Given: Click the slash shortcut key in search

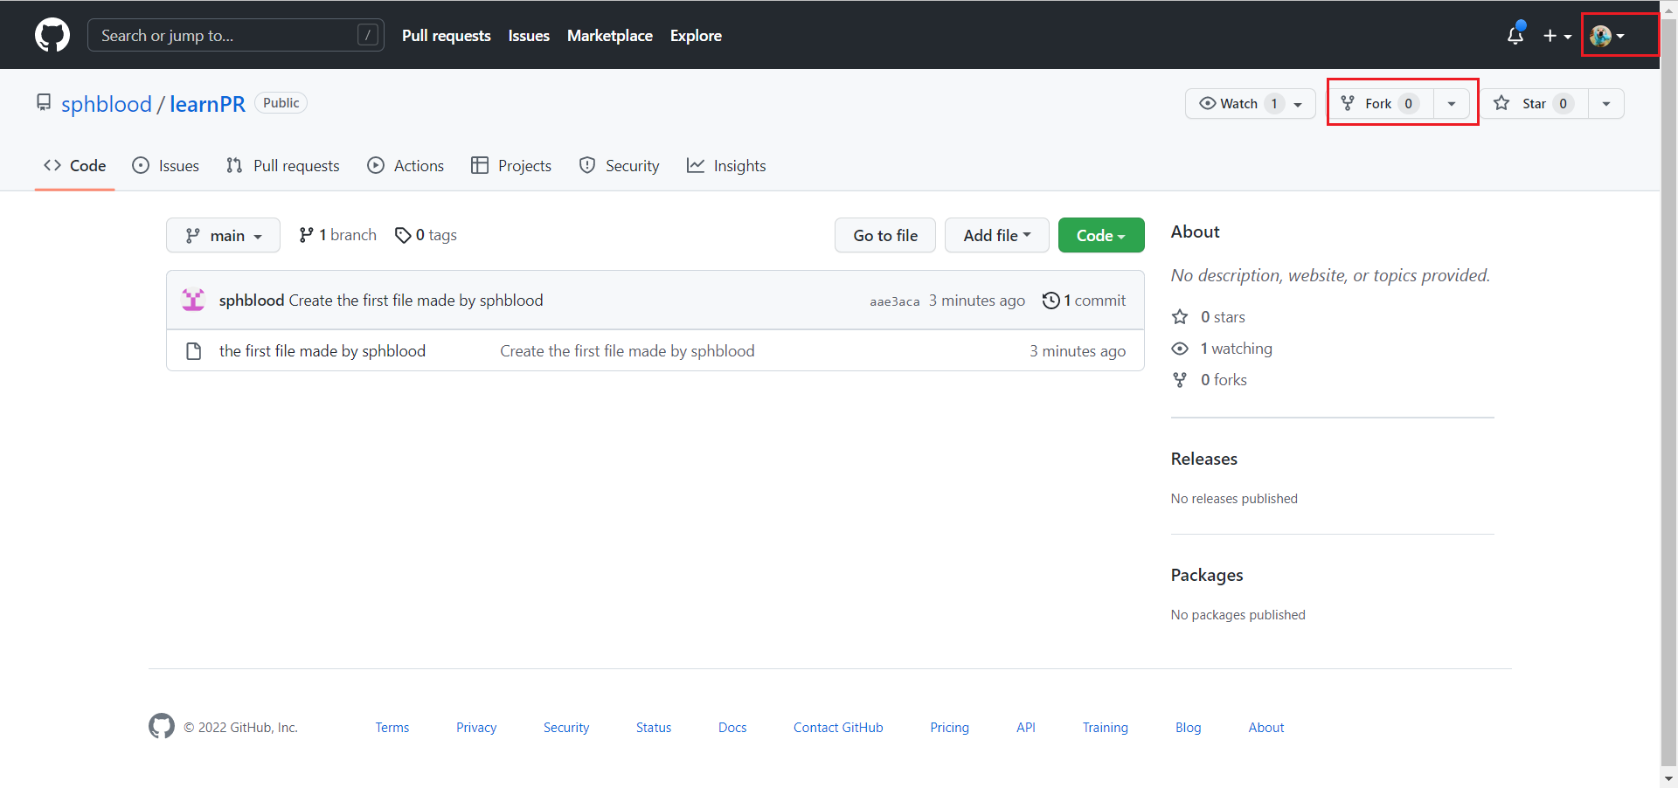Looking at the screenshot, I should coord(368,35).
